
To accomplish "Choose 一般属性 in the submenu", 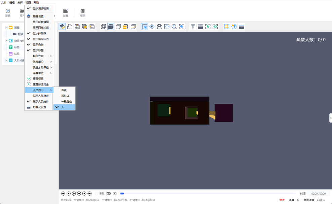I will tap(64, 101).
